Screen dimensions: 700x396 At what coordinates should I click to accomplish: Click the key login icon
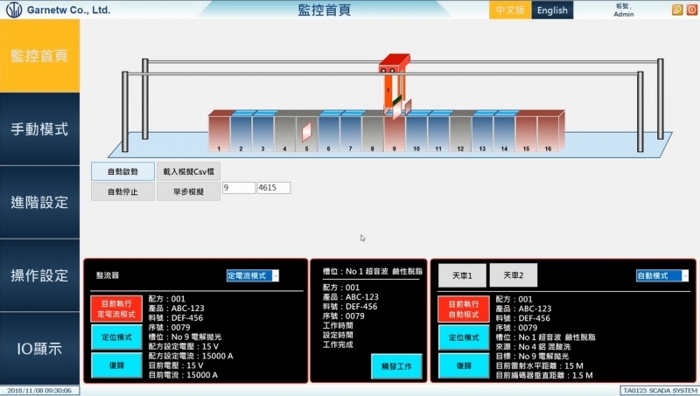(677, 10)
